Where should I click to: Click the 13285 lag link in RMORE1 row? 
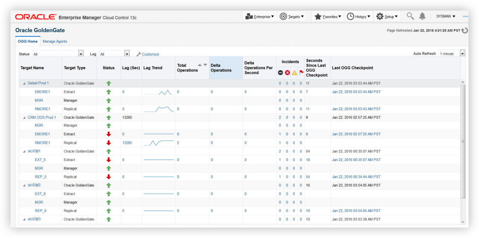127,143
